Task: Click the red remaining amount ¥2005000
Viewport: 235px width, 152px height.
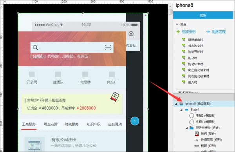Action: (x=86, y=108)
